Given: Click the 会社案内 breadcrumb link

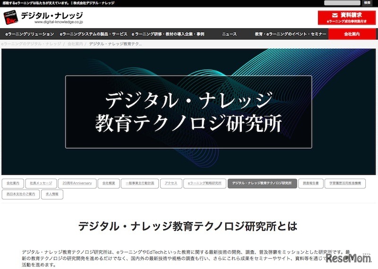Looking at the screenshot, I should click(x=75, y=44).
